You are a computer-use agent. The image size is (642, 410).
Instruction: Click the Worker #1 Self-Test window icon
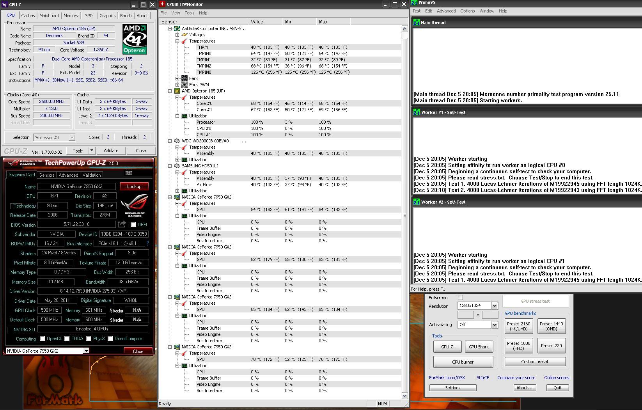click(417, 112)
